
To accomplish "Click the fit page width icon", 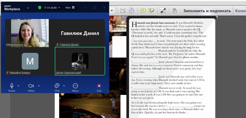I will tap(123, 10).
